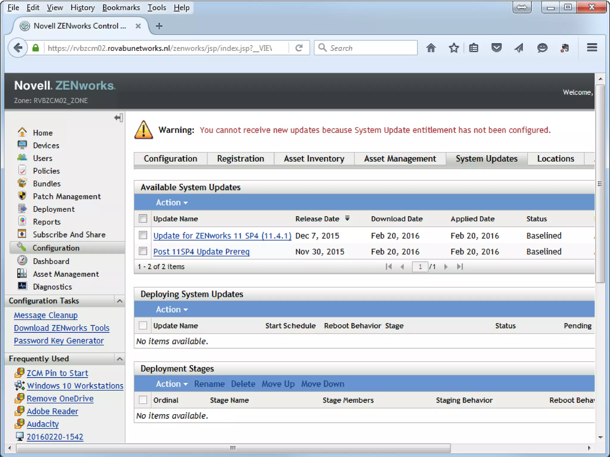This screenshot has width=610, height=457.
Task: Open the History menu
Action: point(83,7)
